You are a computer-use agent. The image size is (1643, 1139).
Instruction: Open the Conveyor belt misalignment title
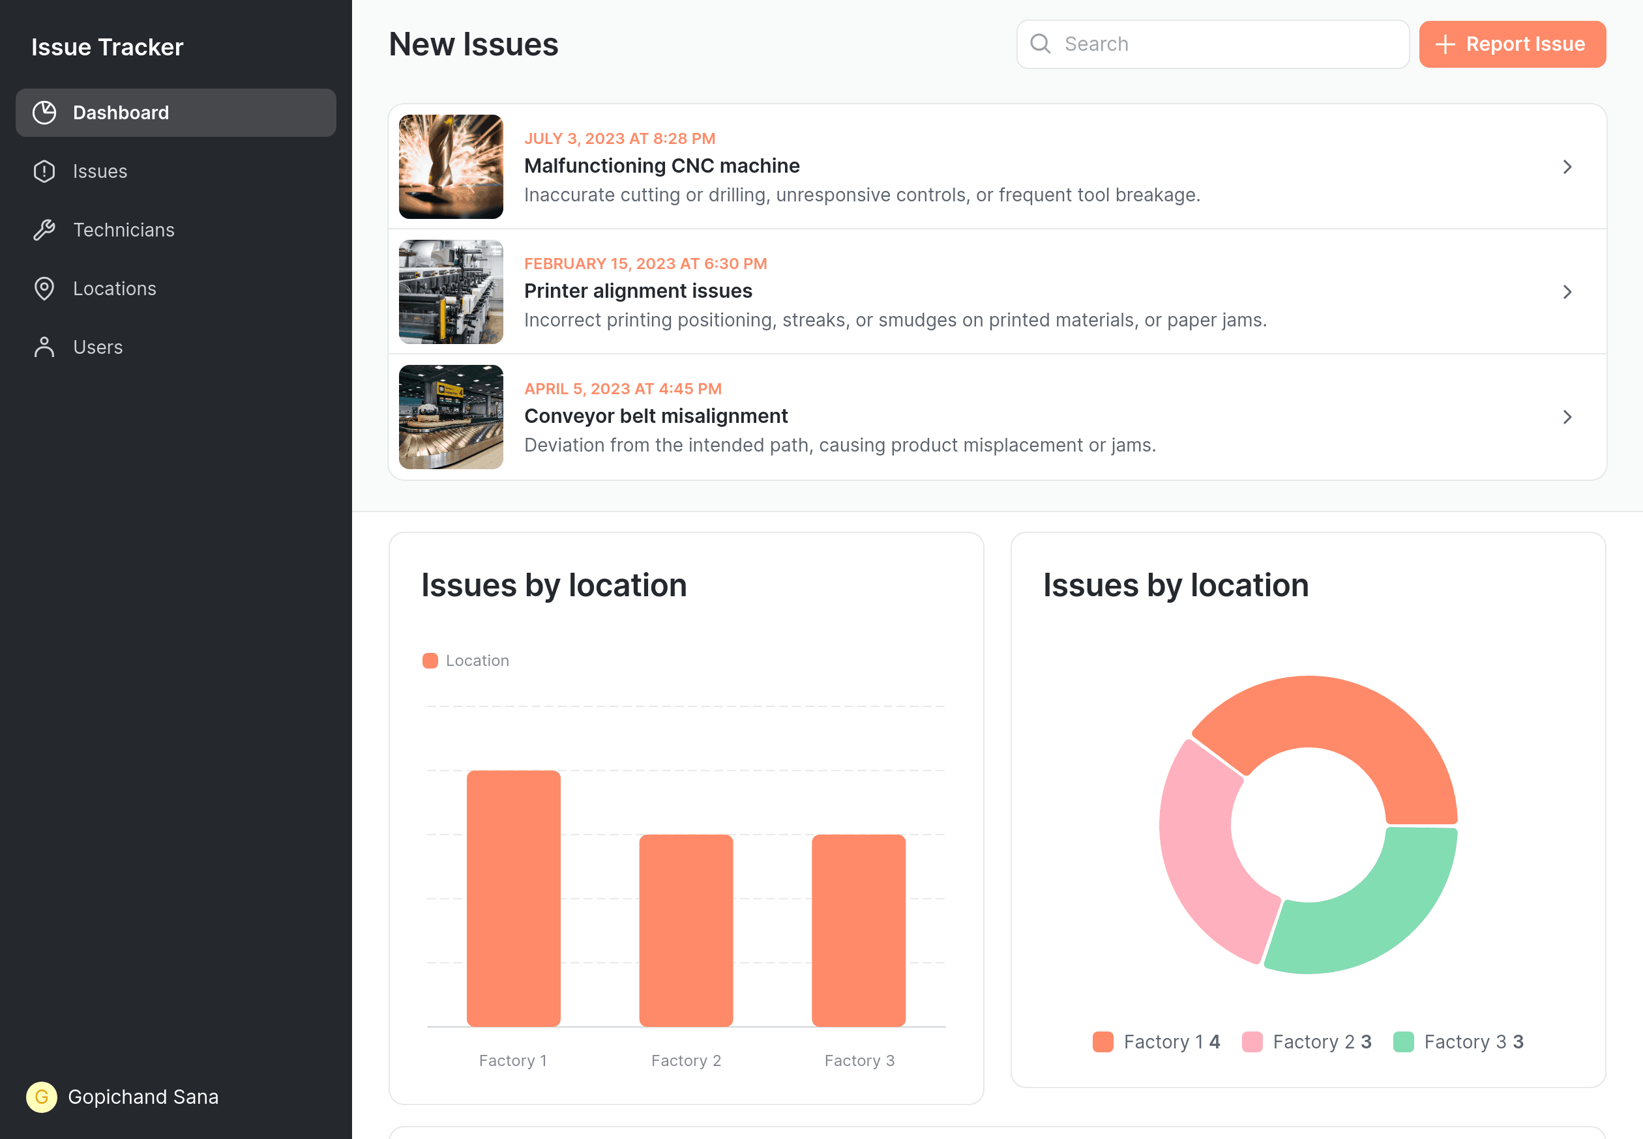coord(655,415)
